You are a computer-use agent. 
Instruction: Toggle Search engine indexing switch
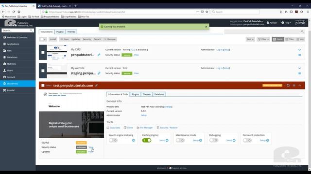(113, 140)
